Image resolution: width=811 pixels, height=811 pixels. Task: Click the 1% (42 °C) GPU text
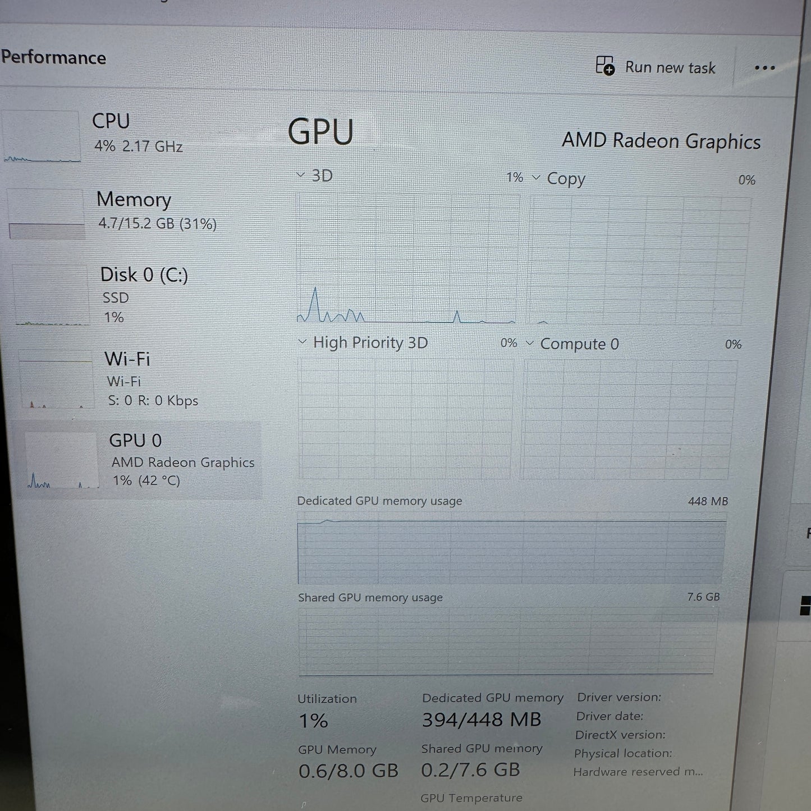[x=146, y=480]
